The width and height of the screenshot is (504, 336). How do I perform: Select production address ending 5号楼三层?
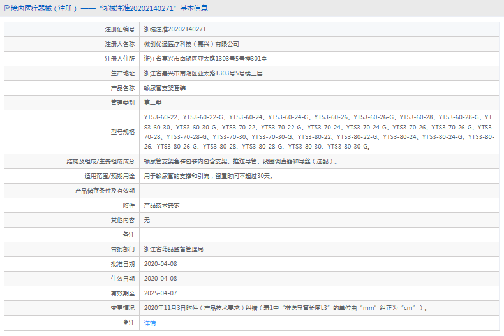(x=203, y=73)
